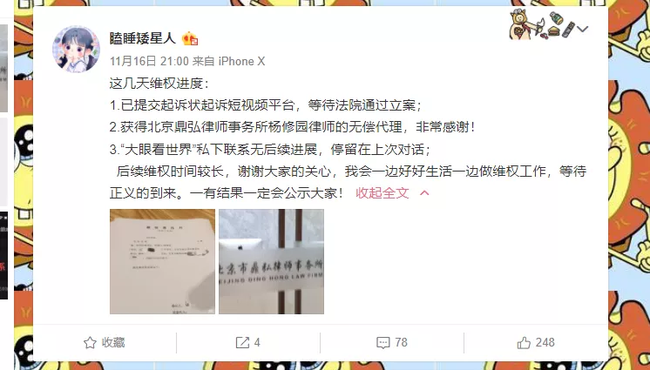
Task: Open the legal document photo thumbnail
Action: pos(162,261)
